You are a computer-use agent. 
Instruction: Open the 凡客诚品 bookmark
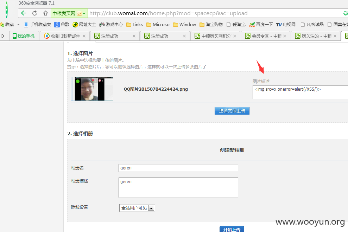pyautogui.click(x=312, y=25)
